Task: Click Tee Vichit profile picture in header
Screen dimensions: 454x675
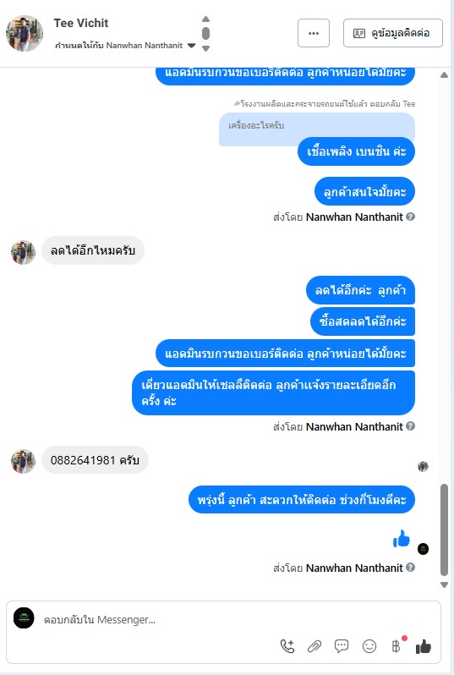Action: pyautogui.click(x=25, y=33)
